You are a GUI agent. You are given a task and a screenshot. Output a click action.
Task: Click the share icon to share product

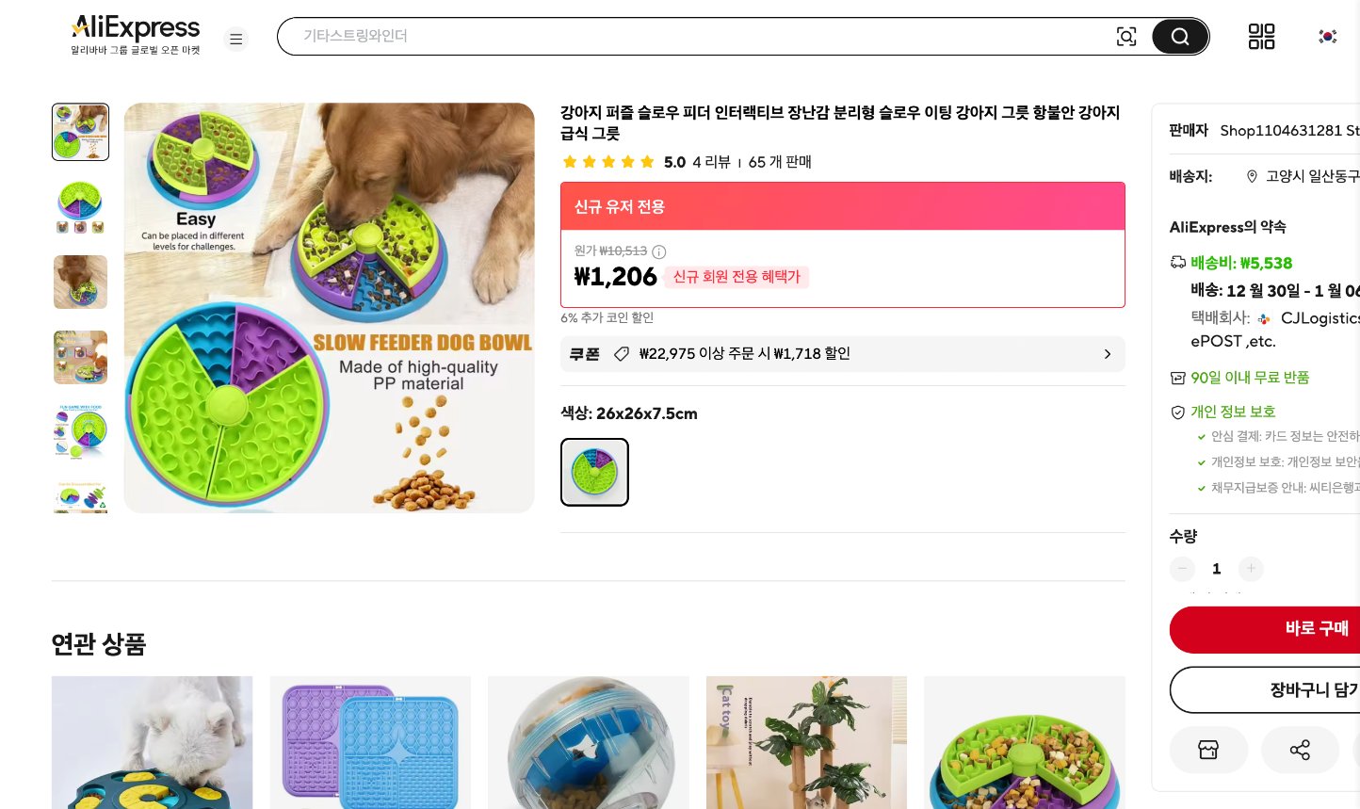pos(1300,750)
